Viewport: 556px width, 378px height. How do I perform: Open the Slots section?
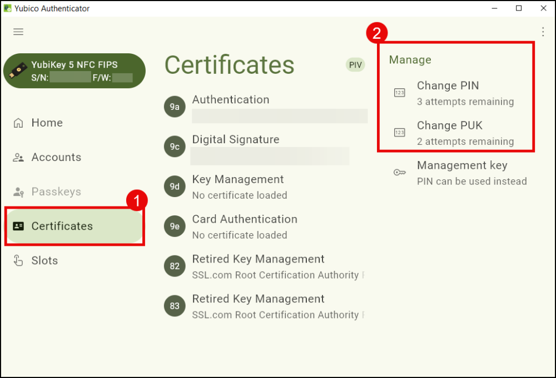44,260
